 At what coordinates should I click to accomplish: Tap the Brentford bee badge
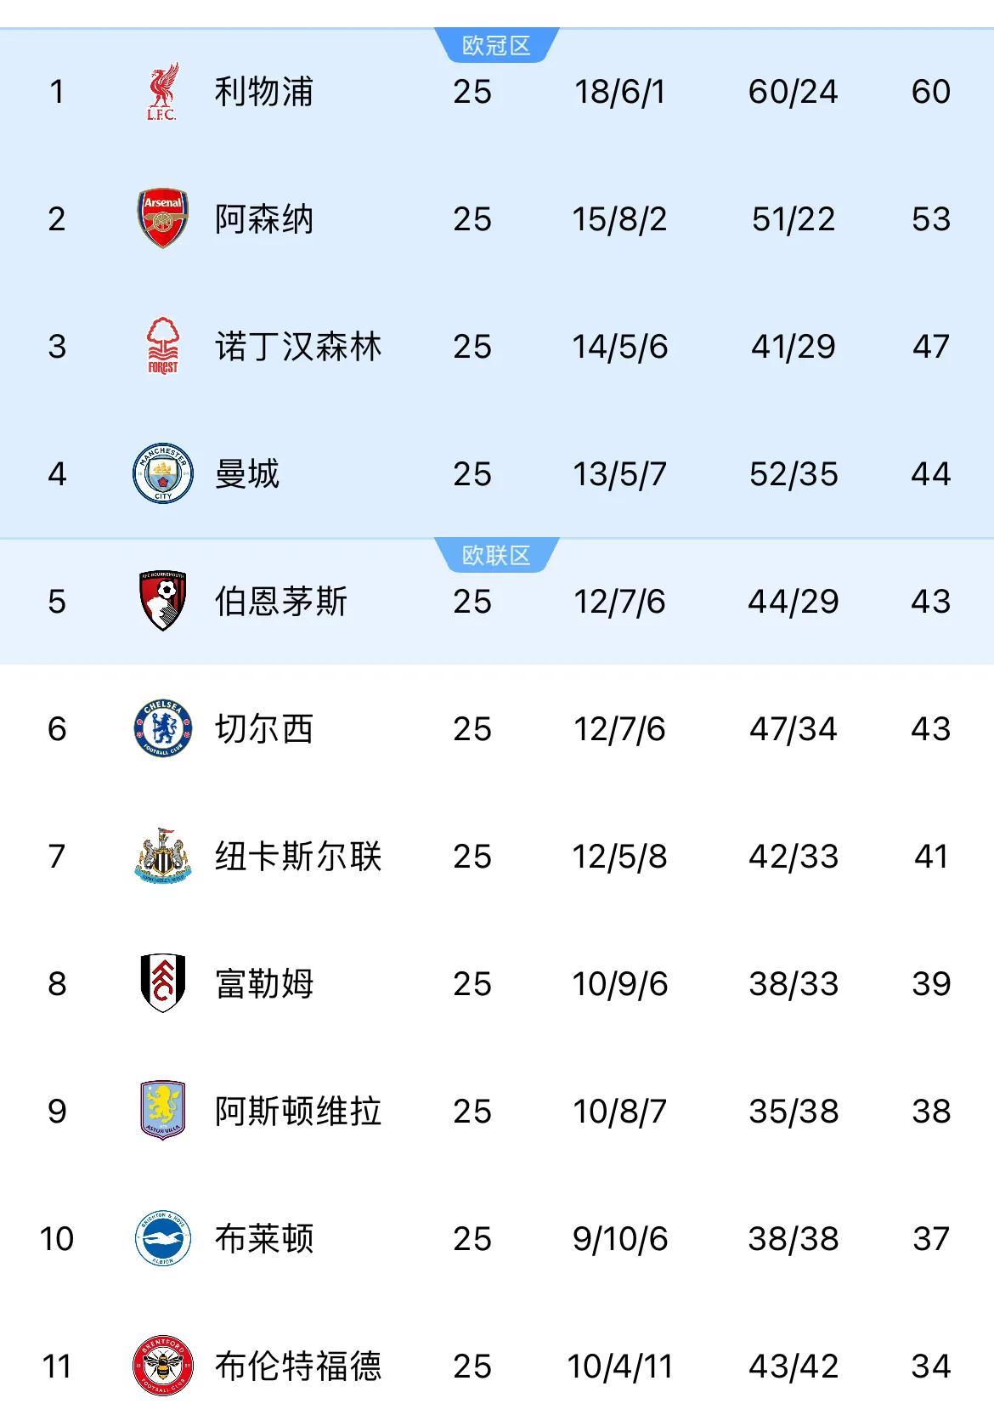coord(162,1366)
